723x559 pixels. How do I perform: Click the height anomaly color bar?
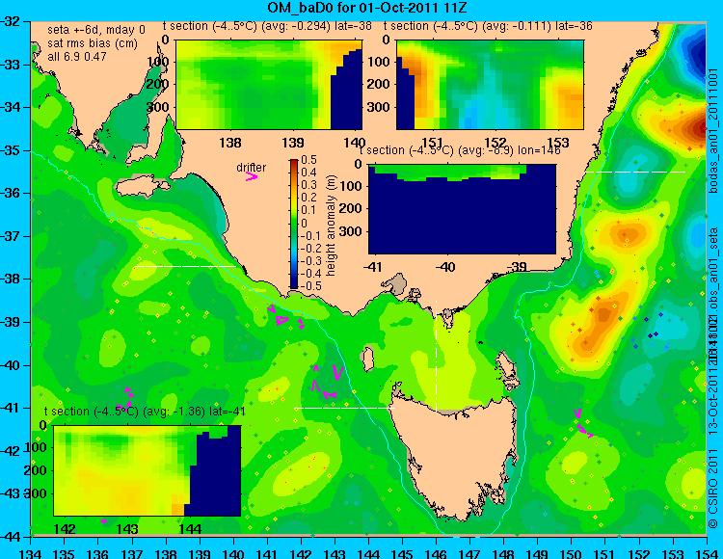[294, 224]
